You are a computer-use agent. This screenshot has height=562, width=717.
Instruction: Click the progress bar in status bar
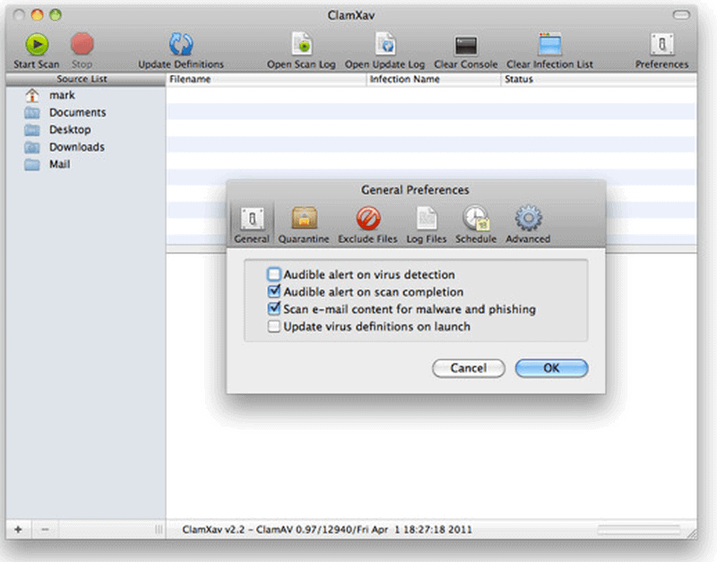pos(639,530)
